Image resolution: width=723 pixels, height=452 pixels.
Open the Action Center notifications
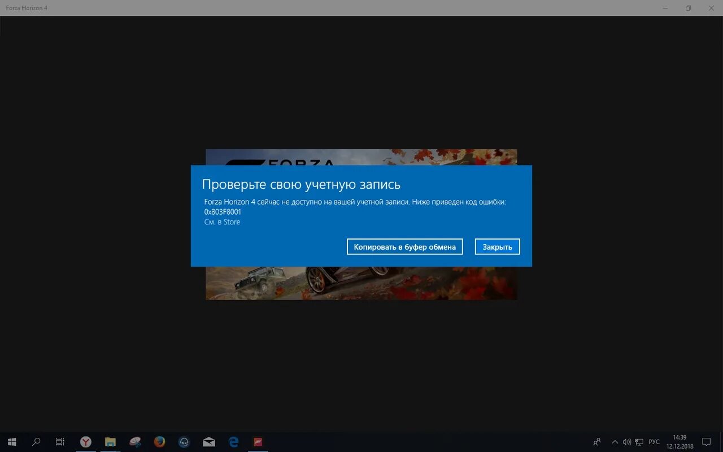(x=706, y=442)
